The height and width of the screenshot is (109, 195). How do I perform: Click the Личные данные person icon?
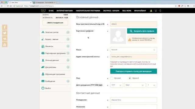pos(43,60)
